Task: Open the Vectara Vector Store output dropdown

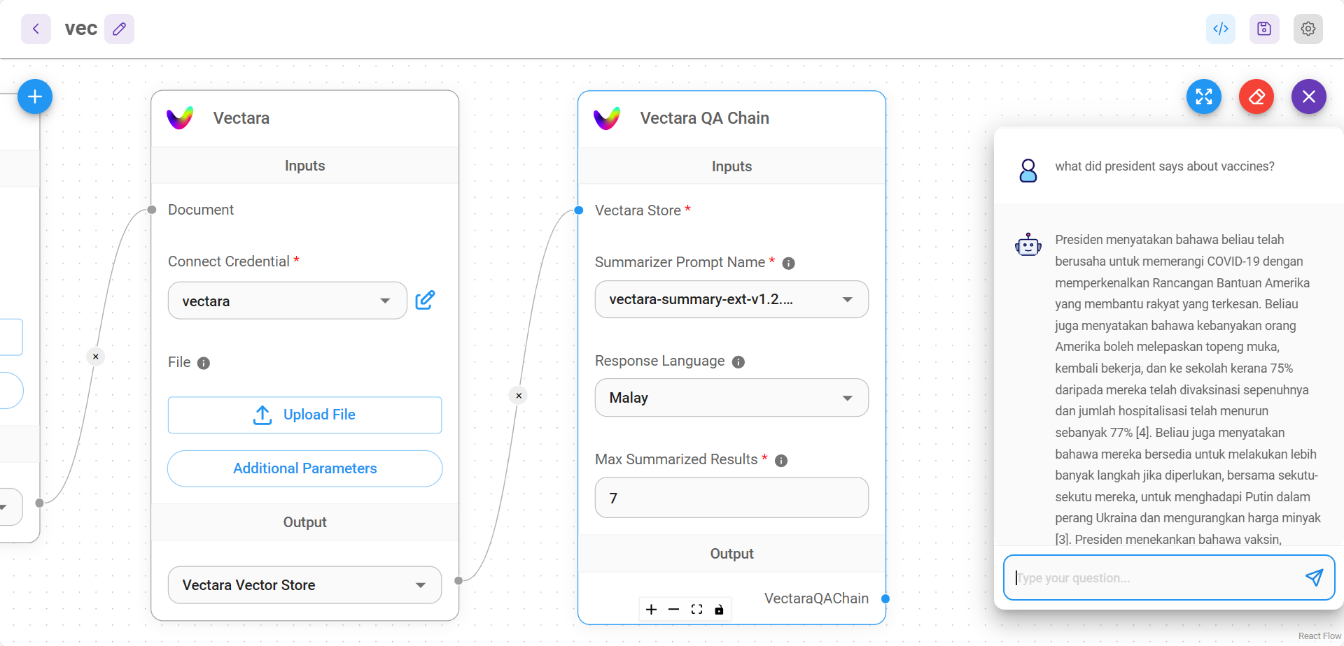Action: coord(304,585)
